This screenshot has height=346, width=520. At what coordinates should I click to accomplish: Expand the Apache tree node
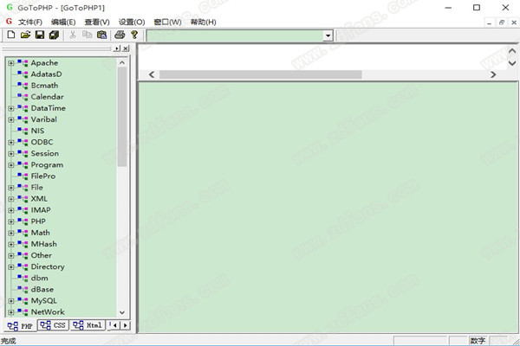[x=11, y=63]
